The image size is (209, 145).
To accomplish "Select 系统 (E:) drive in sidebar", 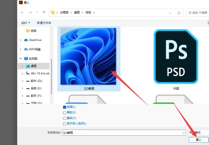I will pos(34,88).
